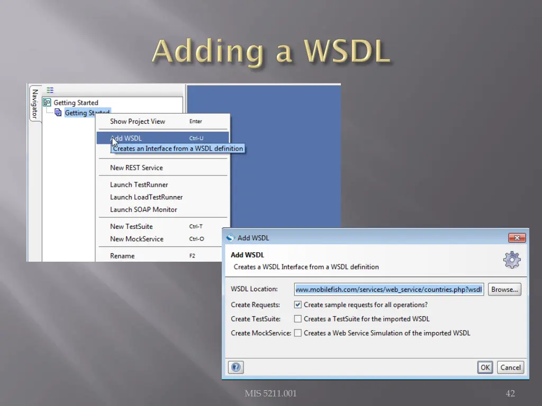Select Show Project View in context menu
The image size is (542, 406).
[x=138, y=121]
